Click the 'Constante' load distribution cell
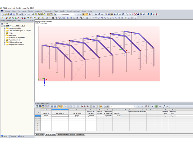Image resolution: width=193 pixels, height=145 pixels. (91, 116)
